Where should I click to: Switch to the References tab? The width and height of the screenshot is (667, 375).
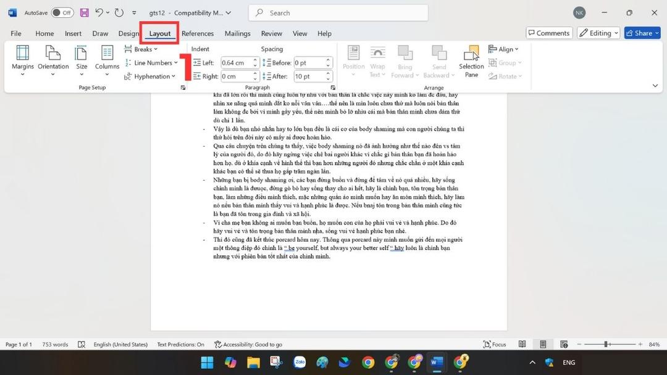[x=198, y=33]
